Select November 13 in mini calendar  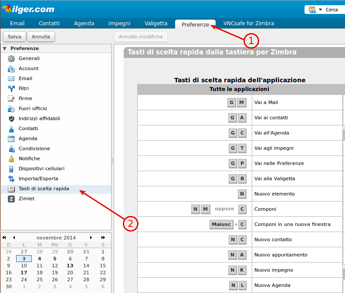click(x=70, y=266)
